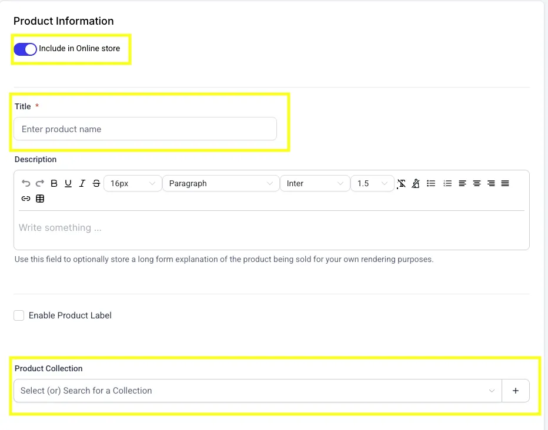Turn on bullet list formatting

point(431,183)
